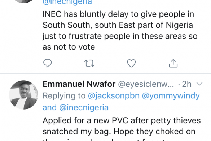Reply to the INEC delay tweet
Viewport: 211px width, 141px height.
(x=48, y=63)
